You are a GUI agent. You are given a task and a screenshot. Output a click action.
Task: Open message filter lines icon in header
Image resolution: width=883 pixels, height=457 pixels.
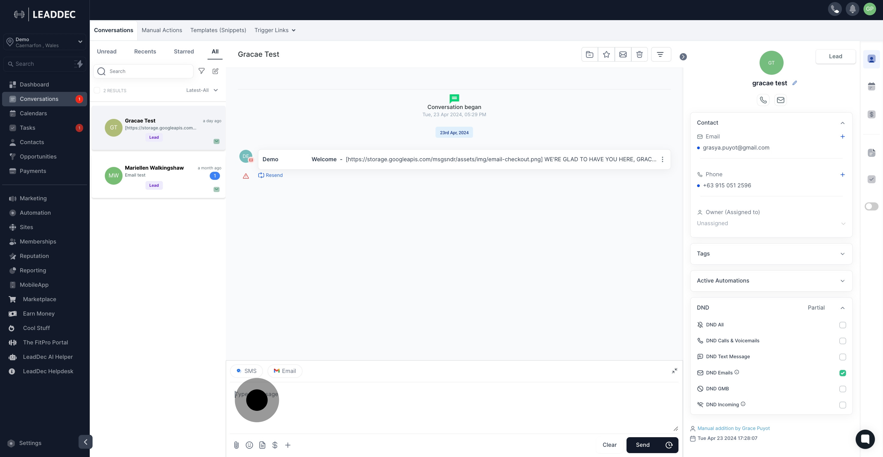point(660,54)
